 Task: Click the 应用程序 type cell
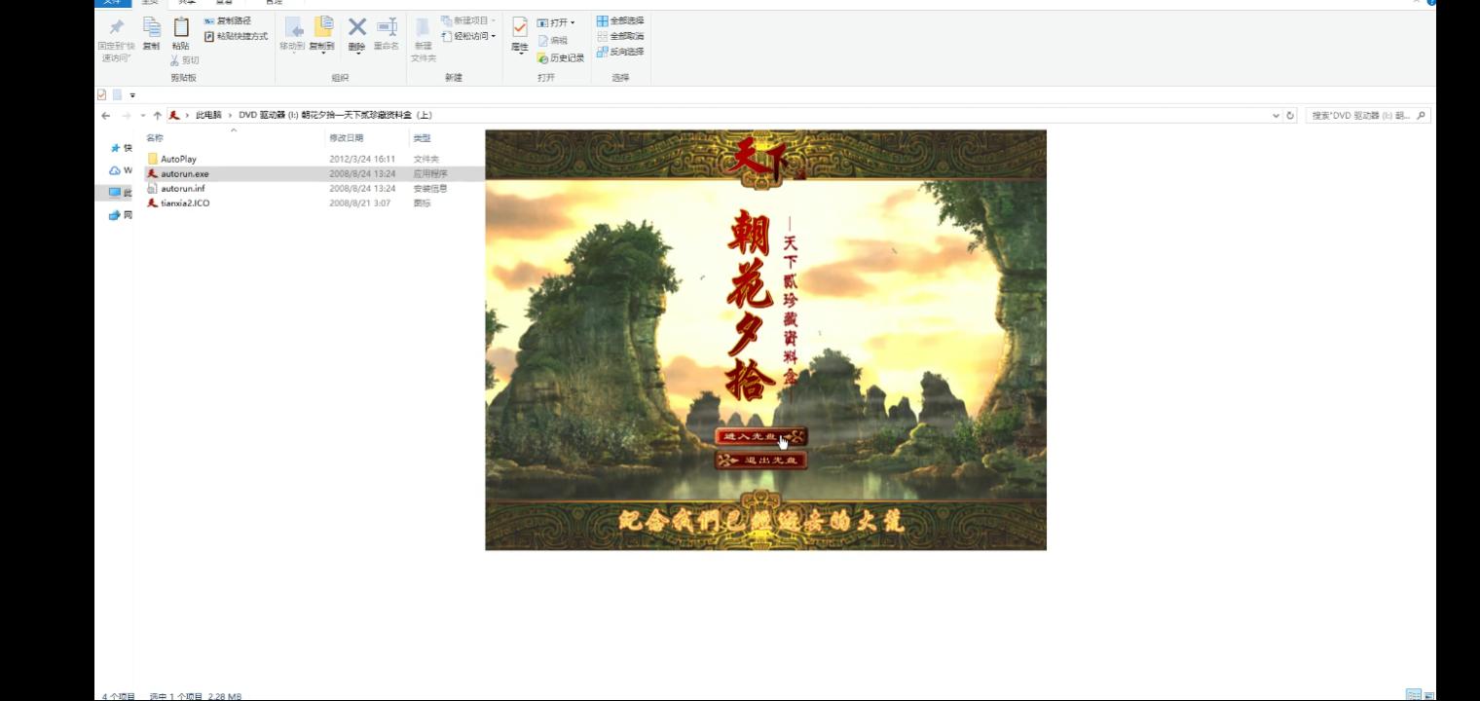[430, 173]
